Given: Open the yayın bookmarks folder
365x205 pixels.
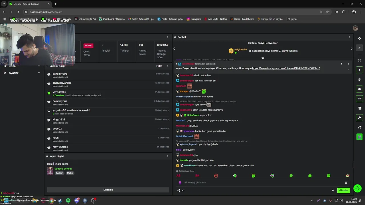Looking at the screenshot, I should coord(291,19).
